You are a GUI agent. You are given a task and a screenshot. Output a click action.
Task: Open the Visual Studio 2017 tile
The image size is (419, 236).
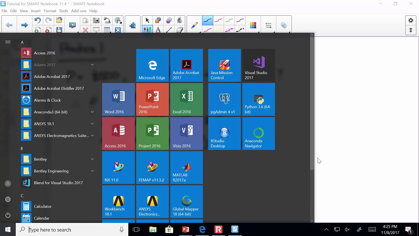(x=259, y=65)
